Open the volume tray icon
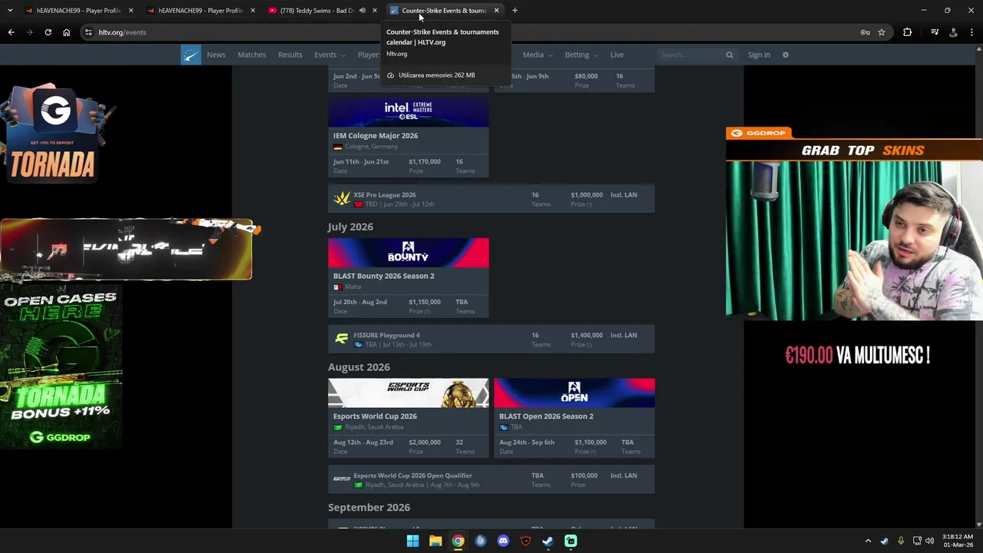The height and width of the screenshot is (553, 983). 930,541
